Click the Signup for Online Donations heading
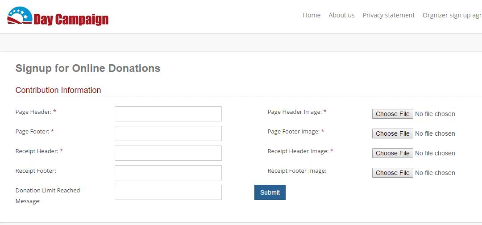482x225 pixels. (88, 68)
